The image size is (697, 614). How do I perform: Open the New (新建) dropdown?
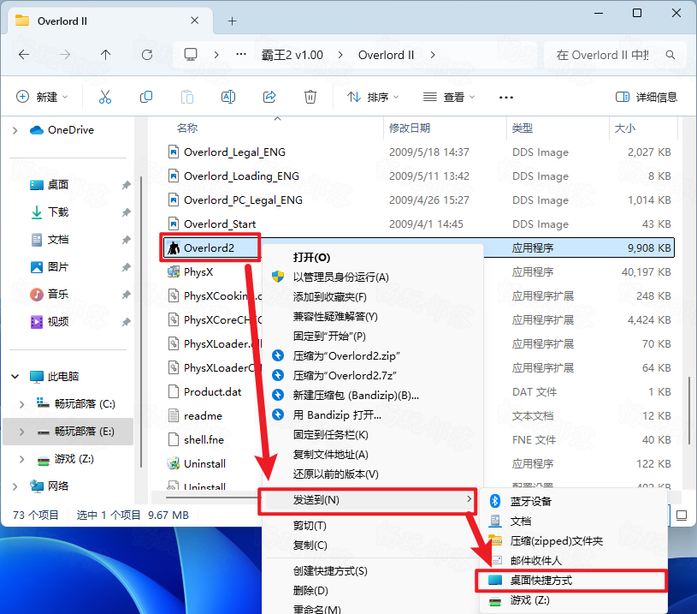coord(42,97)
